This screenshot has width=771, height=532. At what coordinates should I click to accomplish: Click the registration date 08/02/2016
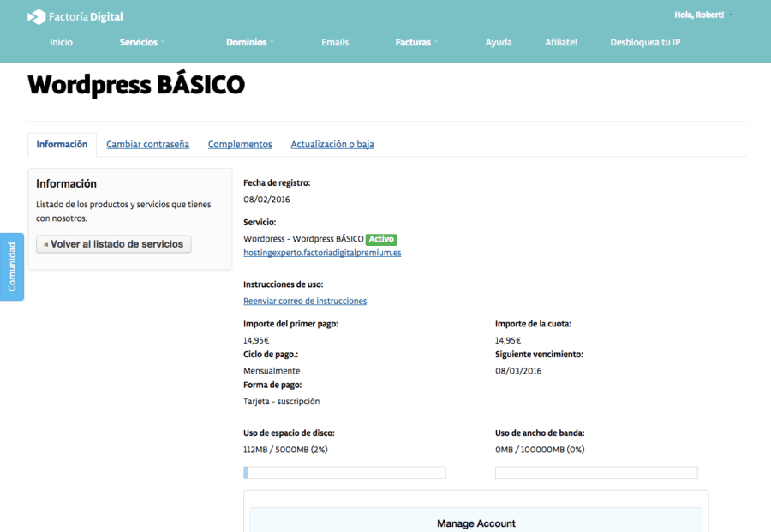click(x=266, y=200)
